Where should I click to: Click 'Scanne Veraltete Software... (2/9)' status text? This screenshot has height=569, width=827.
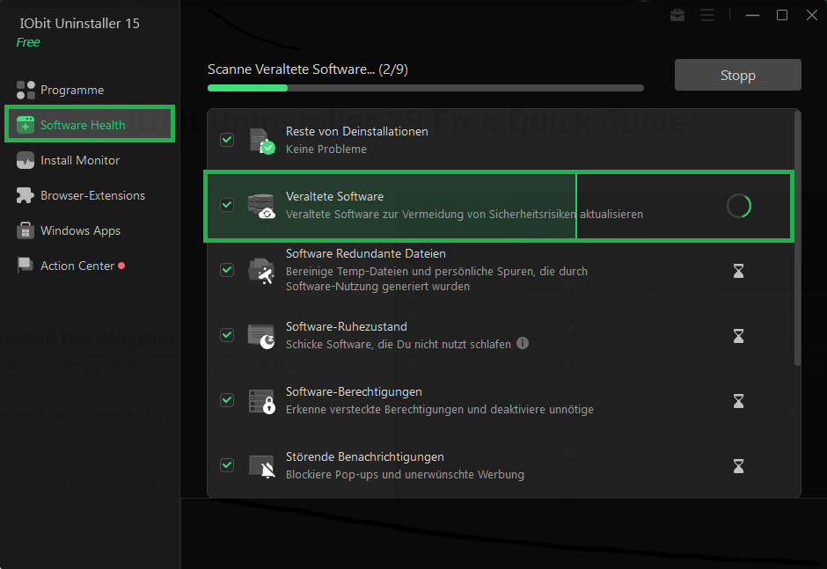(308, 69)
